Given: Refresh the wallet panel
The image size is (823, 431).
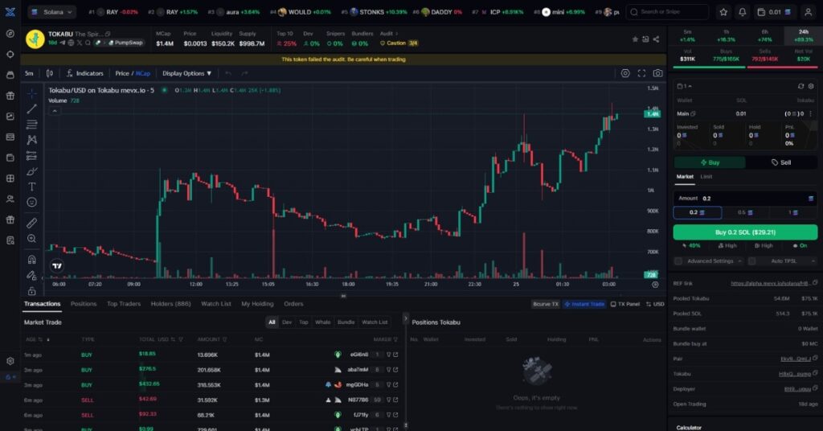Looking at the screenshot, I should [x=800, y=86].
